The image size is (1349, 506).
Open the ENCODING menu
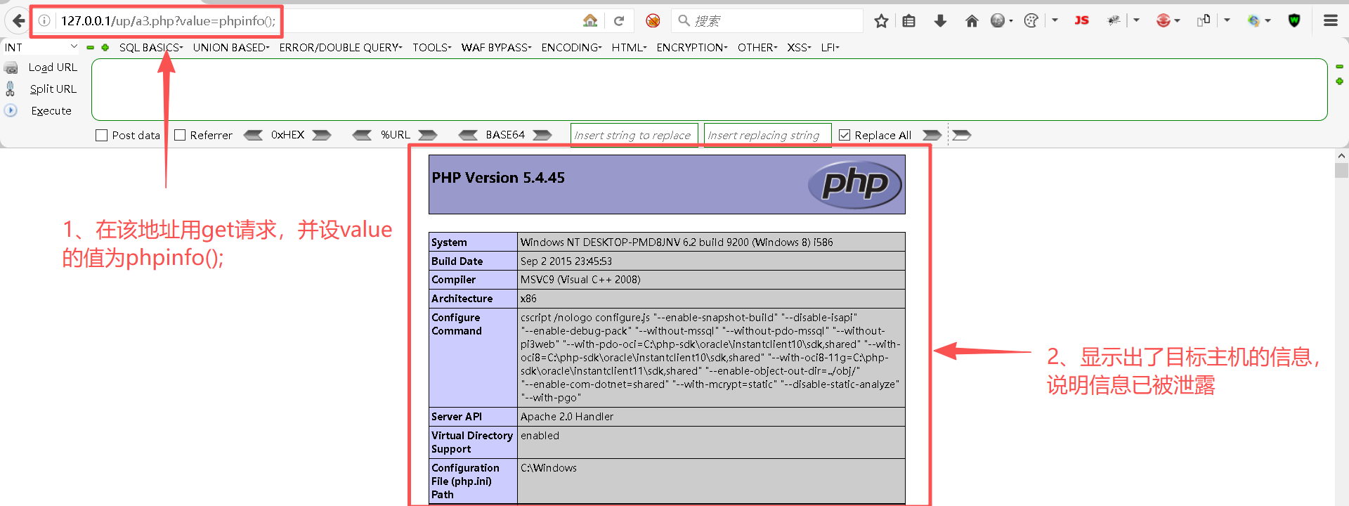(571, 47)
